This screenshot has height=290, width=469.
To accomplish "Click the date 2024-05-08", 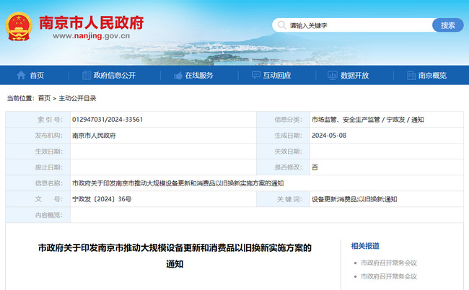I will 329,136.
